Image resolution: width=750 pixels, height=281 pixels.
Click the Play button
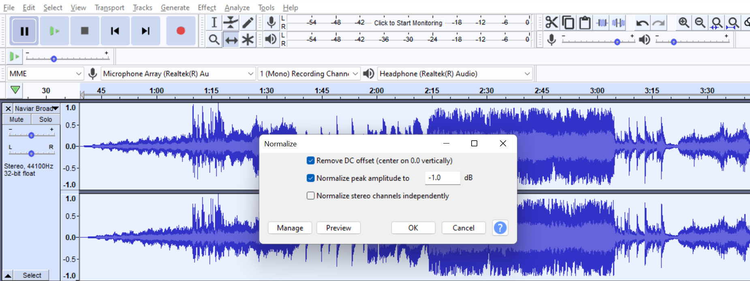pyautogui.click(x=54, y=31)
